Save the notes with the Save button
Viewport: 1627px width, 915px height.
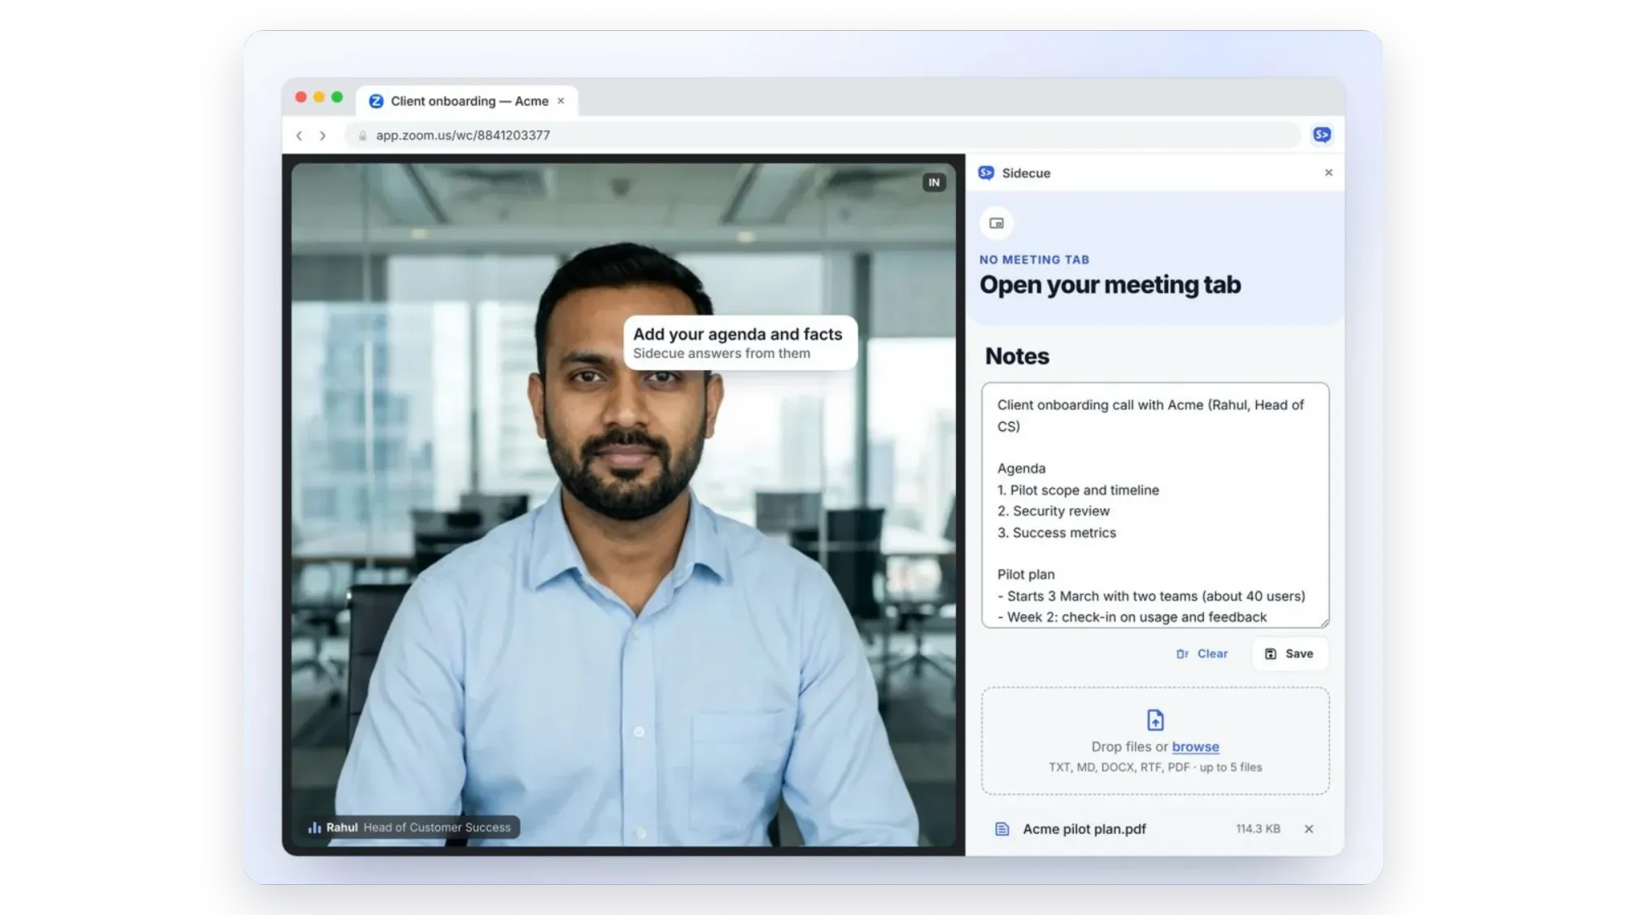pyautogui.click(x=1289, y=654)
